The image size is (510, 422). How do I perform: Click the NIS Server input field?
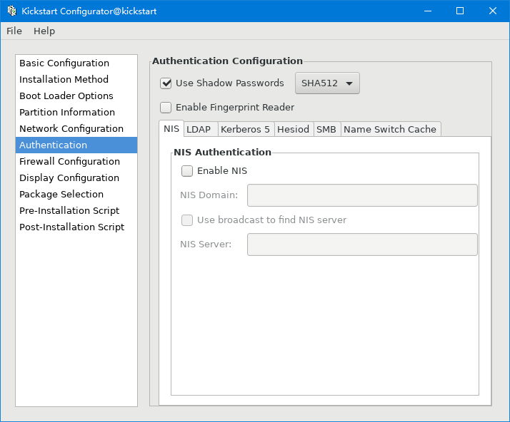362,245
